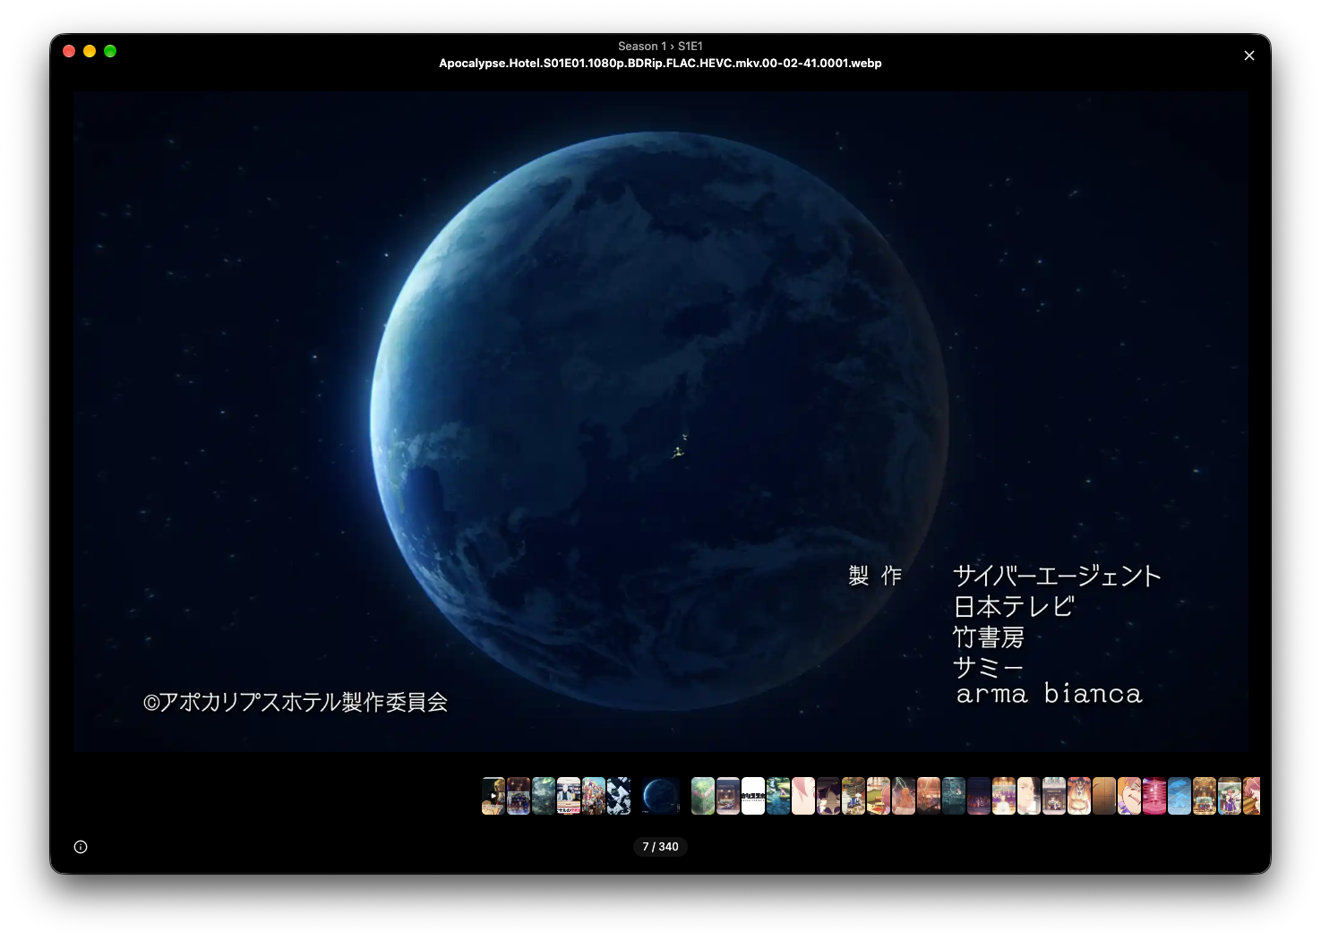The height and width of the screenshot is (940, 1321).
Task: Select the black-and-white patterned thumbnail
Action: (619, 796)
